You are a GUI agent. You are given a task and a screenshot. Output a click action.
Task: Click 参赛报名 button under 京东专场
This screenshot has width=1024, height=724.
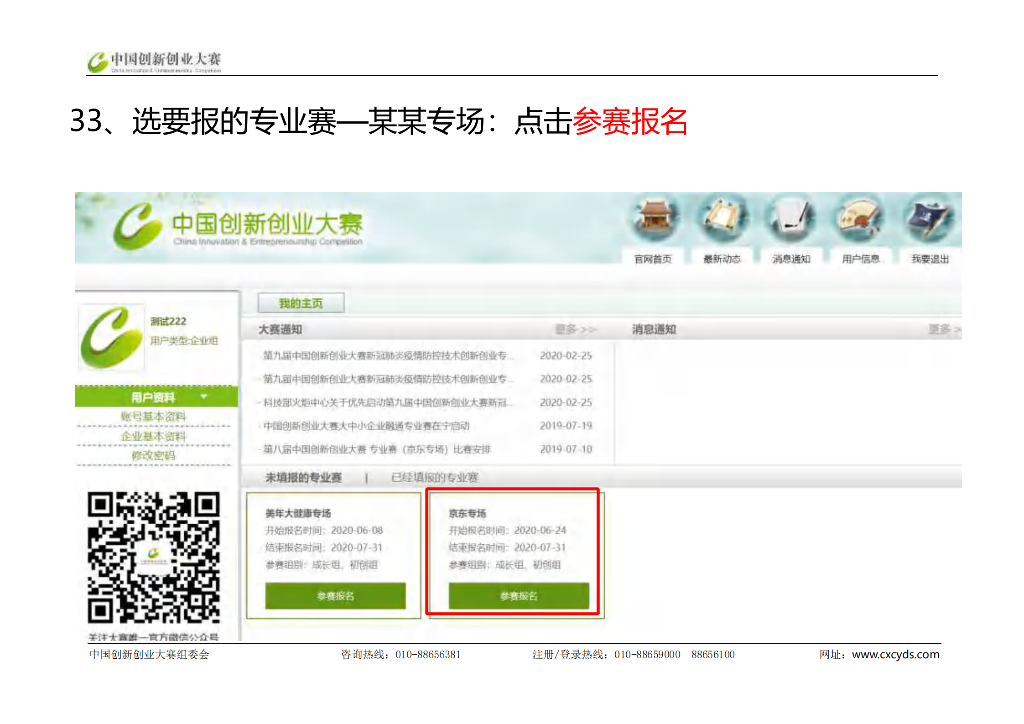point(519,596)
